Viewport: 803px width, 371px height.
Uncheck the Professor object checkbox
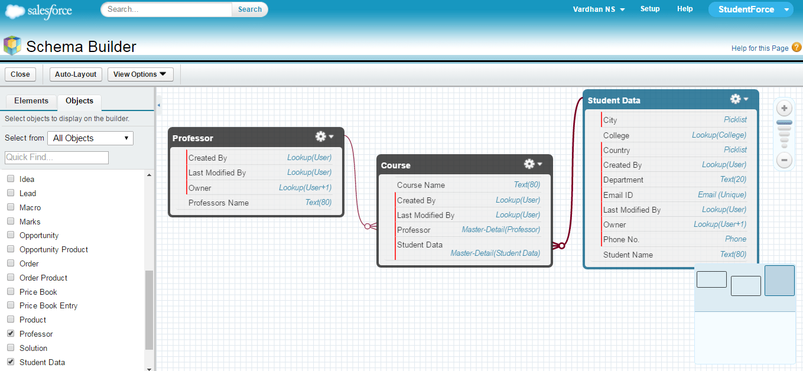[x=10, y=333]
